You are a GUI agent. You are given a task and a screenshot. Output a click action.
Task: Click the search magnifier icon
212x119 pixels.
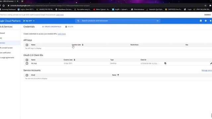(78, 21)
